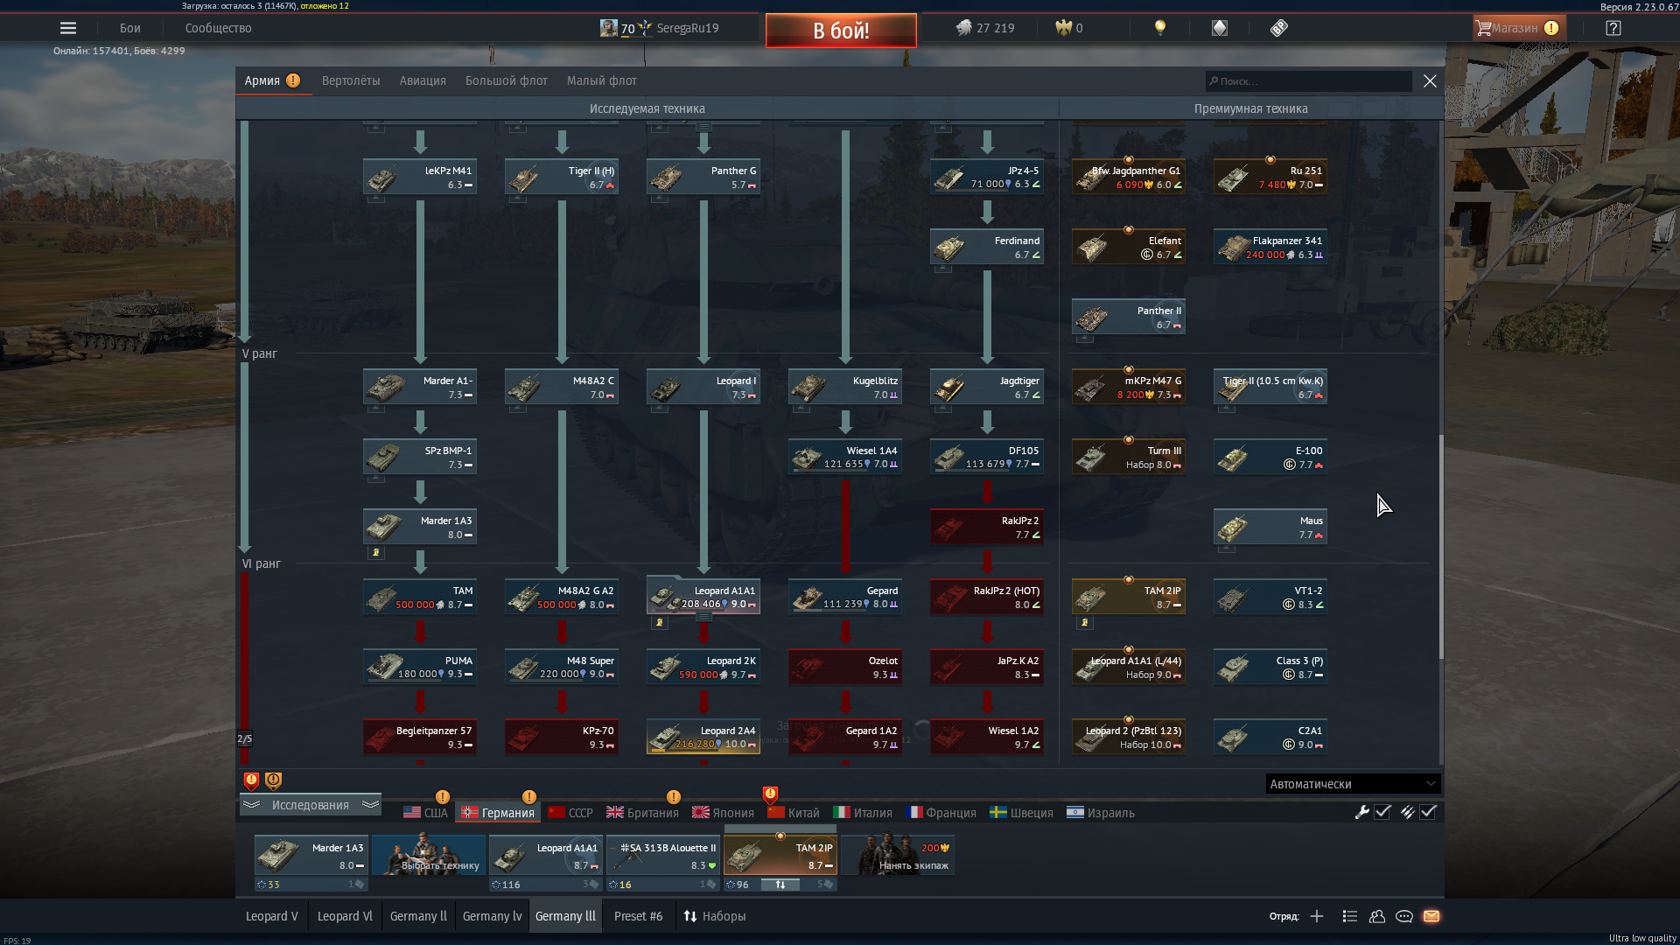The width and height of the screenshot is (1680, 945).
Task: Click the research tree vertical scrollbar
Action: coord(1441,547)
